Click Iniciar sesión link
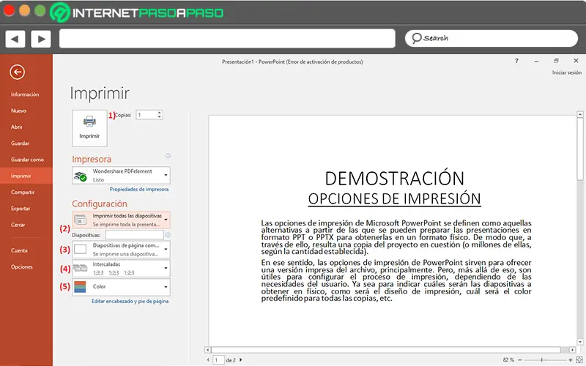 click(566, 72)
